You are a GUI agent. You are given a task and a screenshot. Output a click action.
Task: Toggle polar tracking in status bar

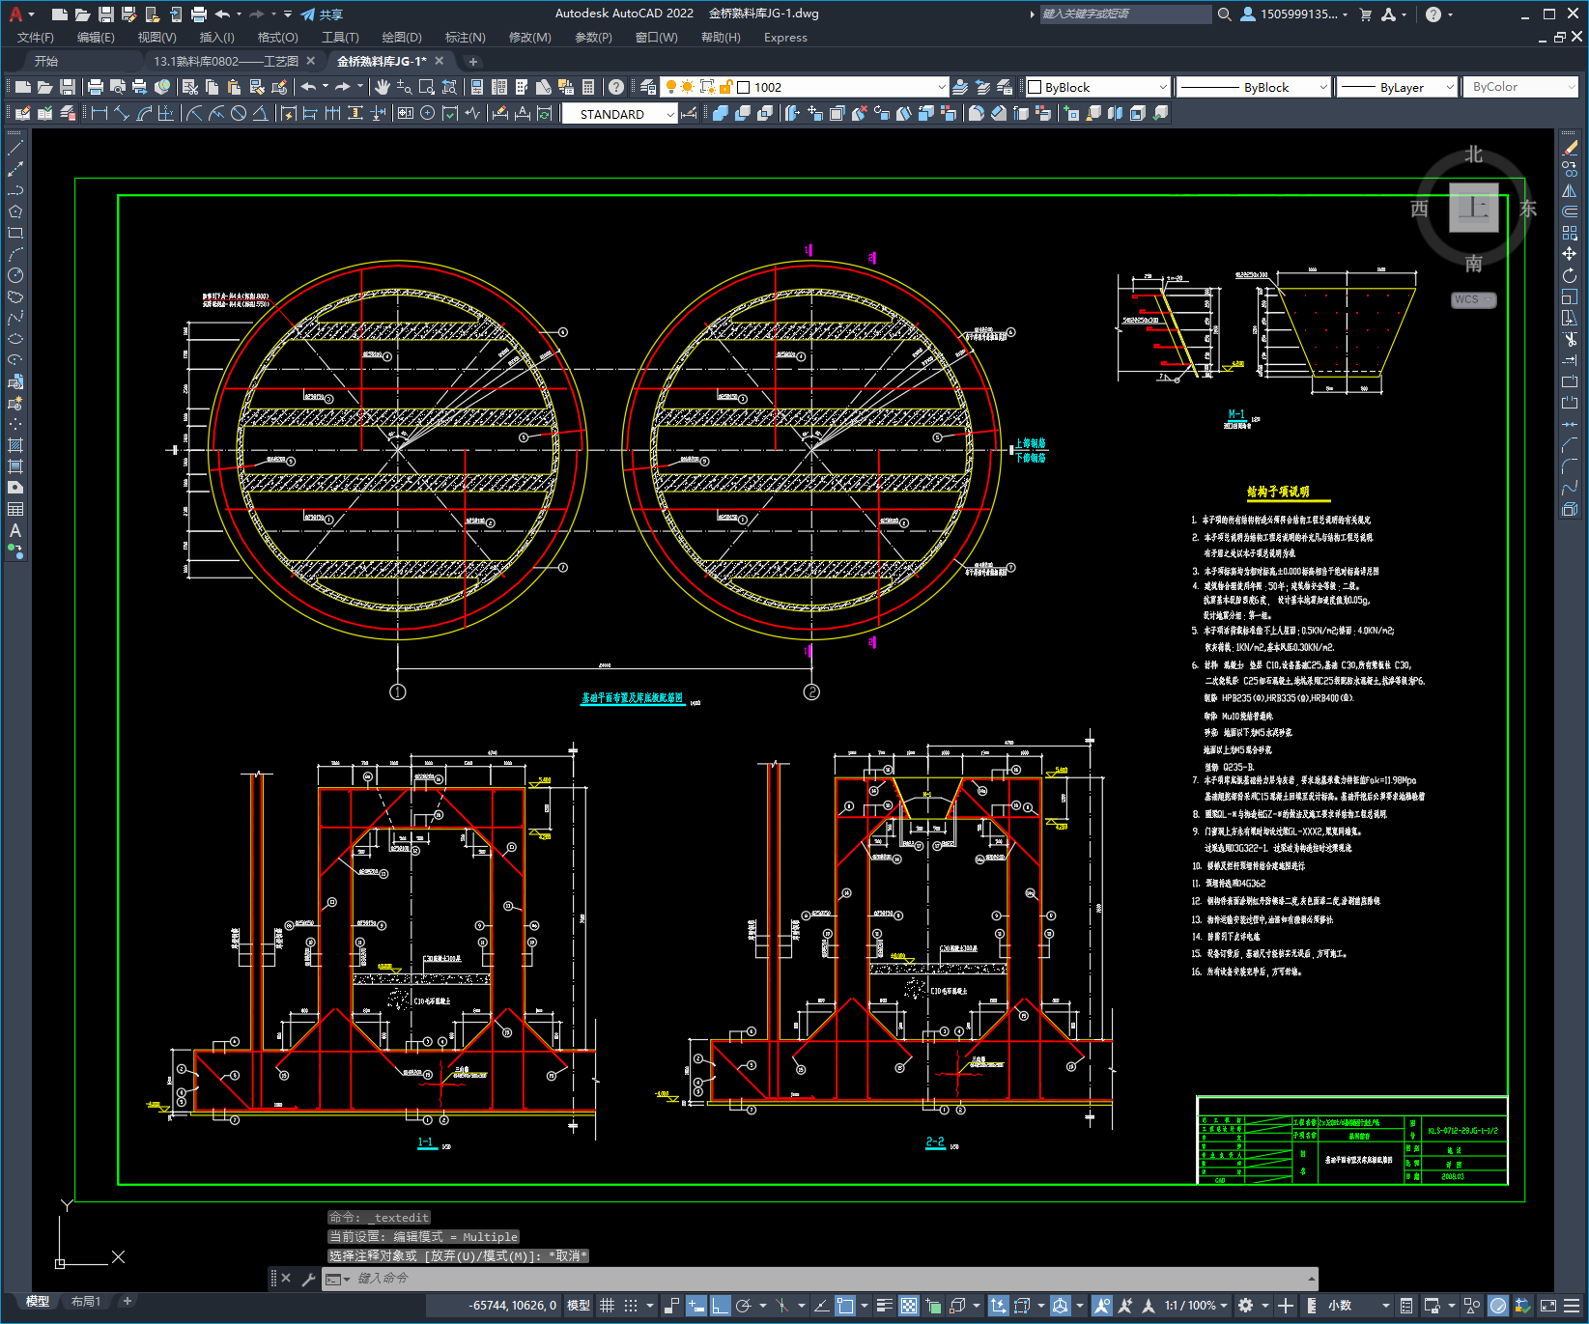tap(743, 1306)
